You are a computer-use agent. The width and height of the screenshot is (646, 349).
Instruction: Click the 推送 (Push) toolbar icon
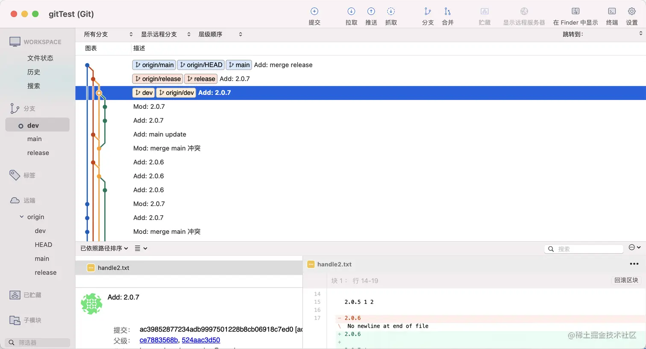[371, 12]
